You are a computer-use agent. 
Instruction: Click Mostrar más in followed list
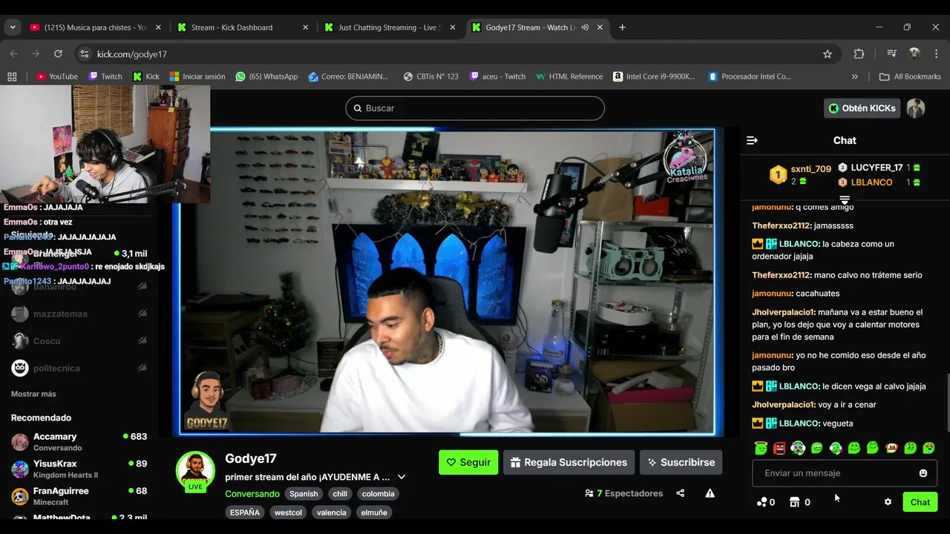point(33,394)
